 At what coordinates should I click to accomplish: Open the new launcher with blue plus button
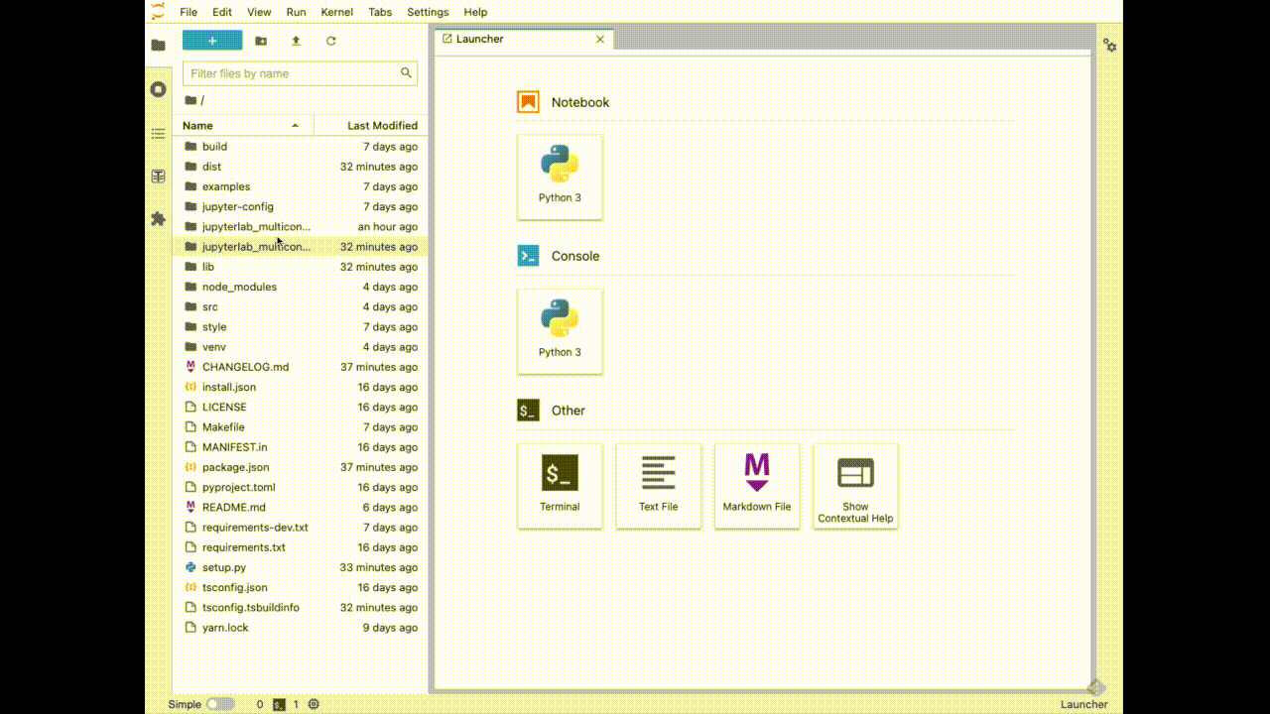click(x=211, y=40)
